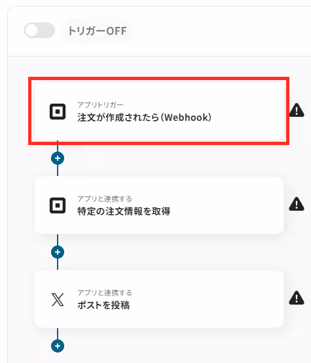This screenshot has height=363, width=311.
Task: Click warning icon beside Webhook trigger
Action: coord(297,110)
